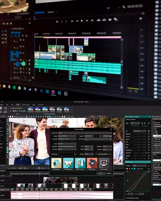Open the Channels dropdown in Project settings
This screenshot has width=161, height=201.
tap(107, 149)
